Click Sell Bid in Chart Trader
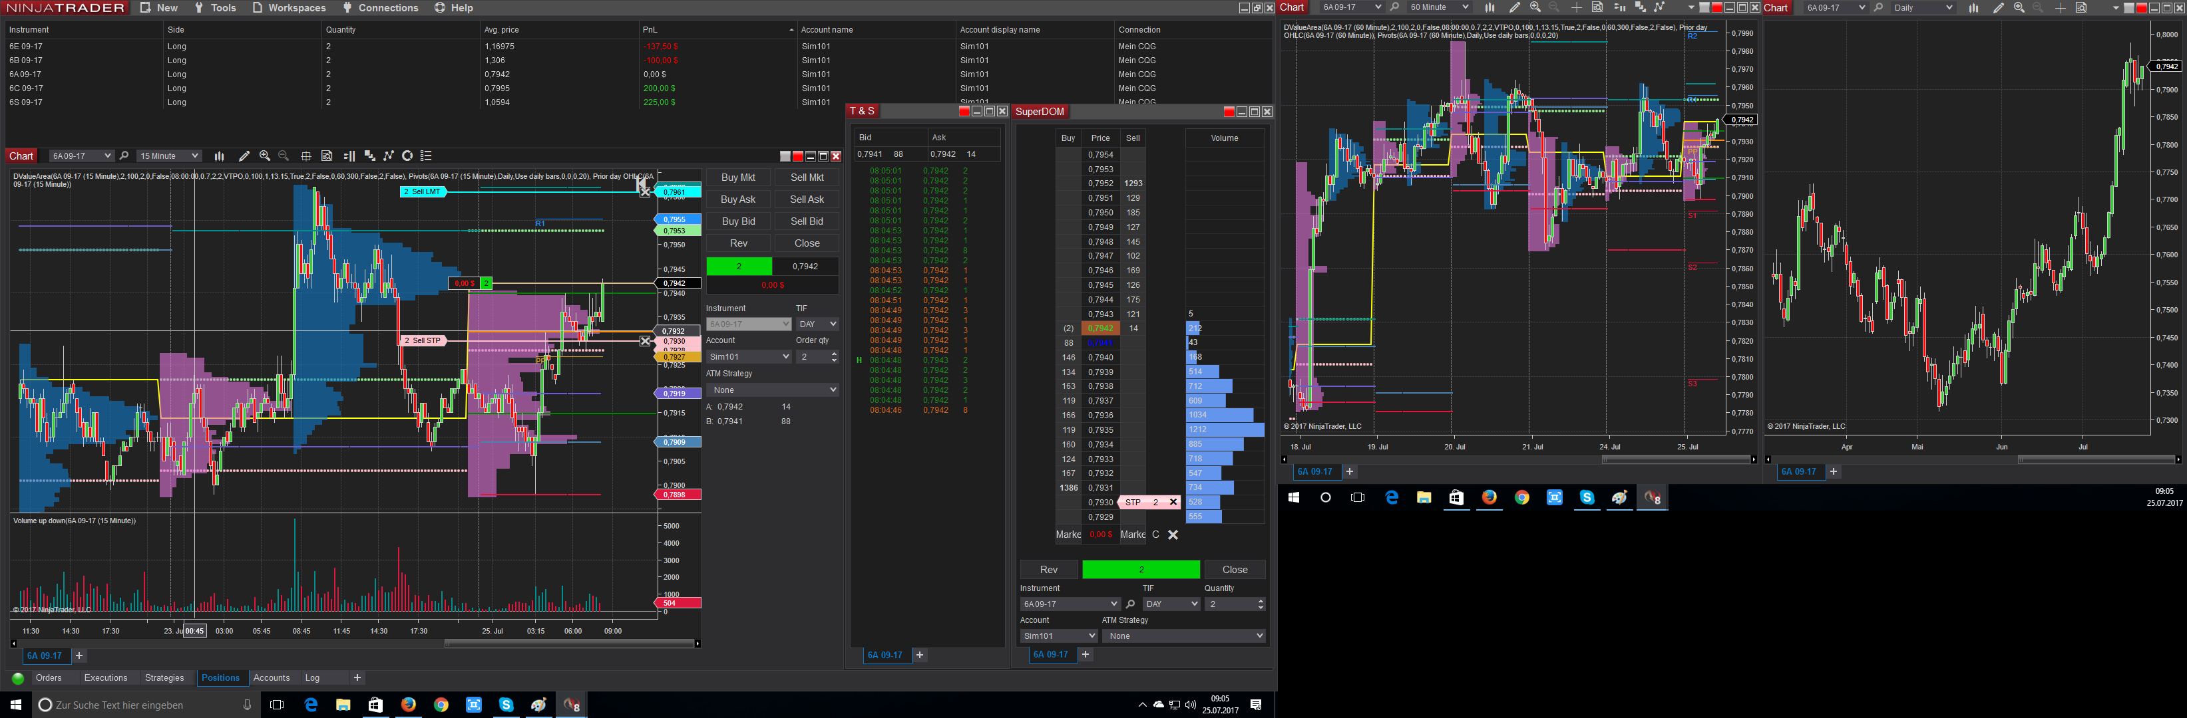 point(807,221)
